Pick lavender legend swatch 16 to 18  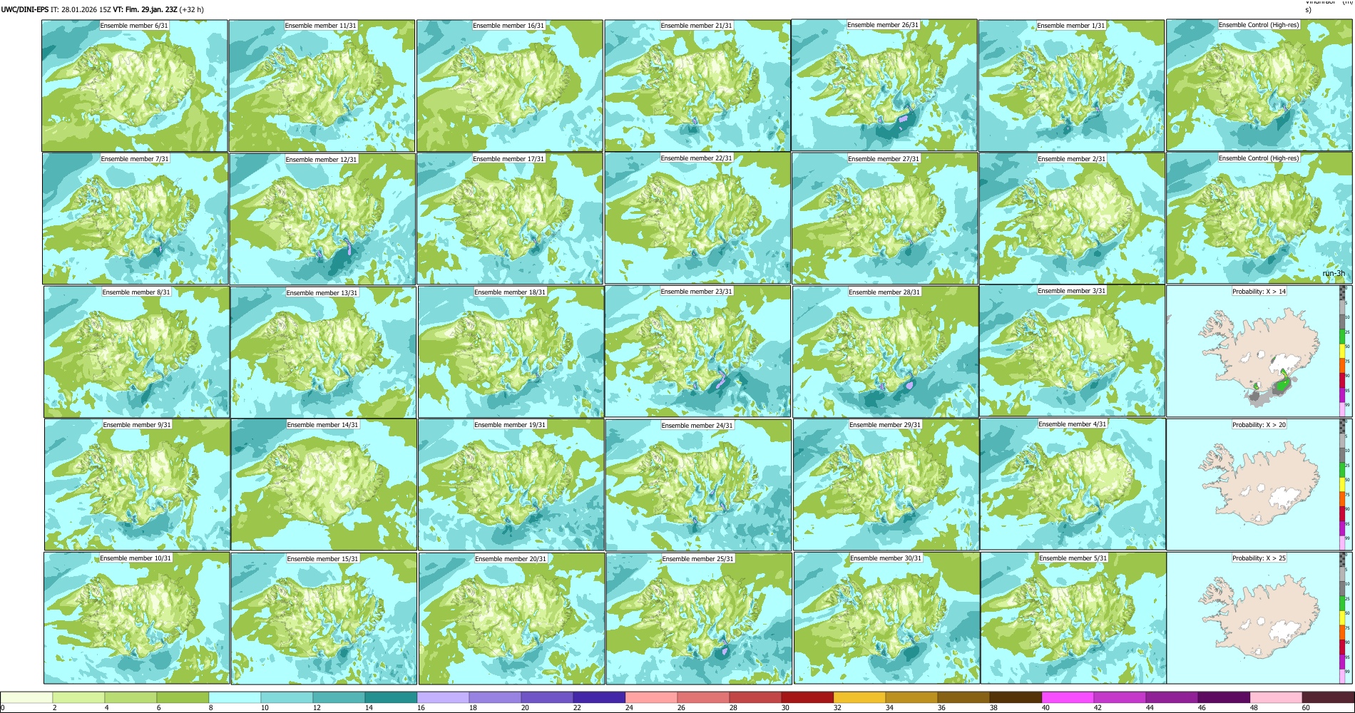point(443,697)
